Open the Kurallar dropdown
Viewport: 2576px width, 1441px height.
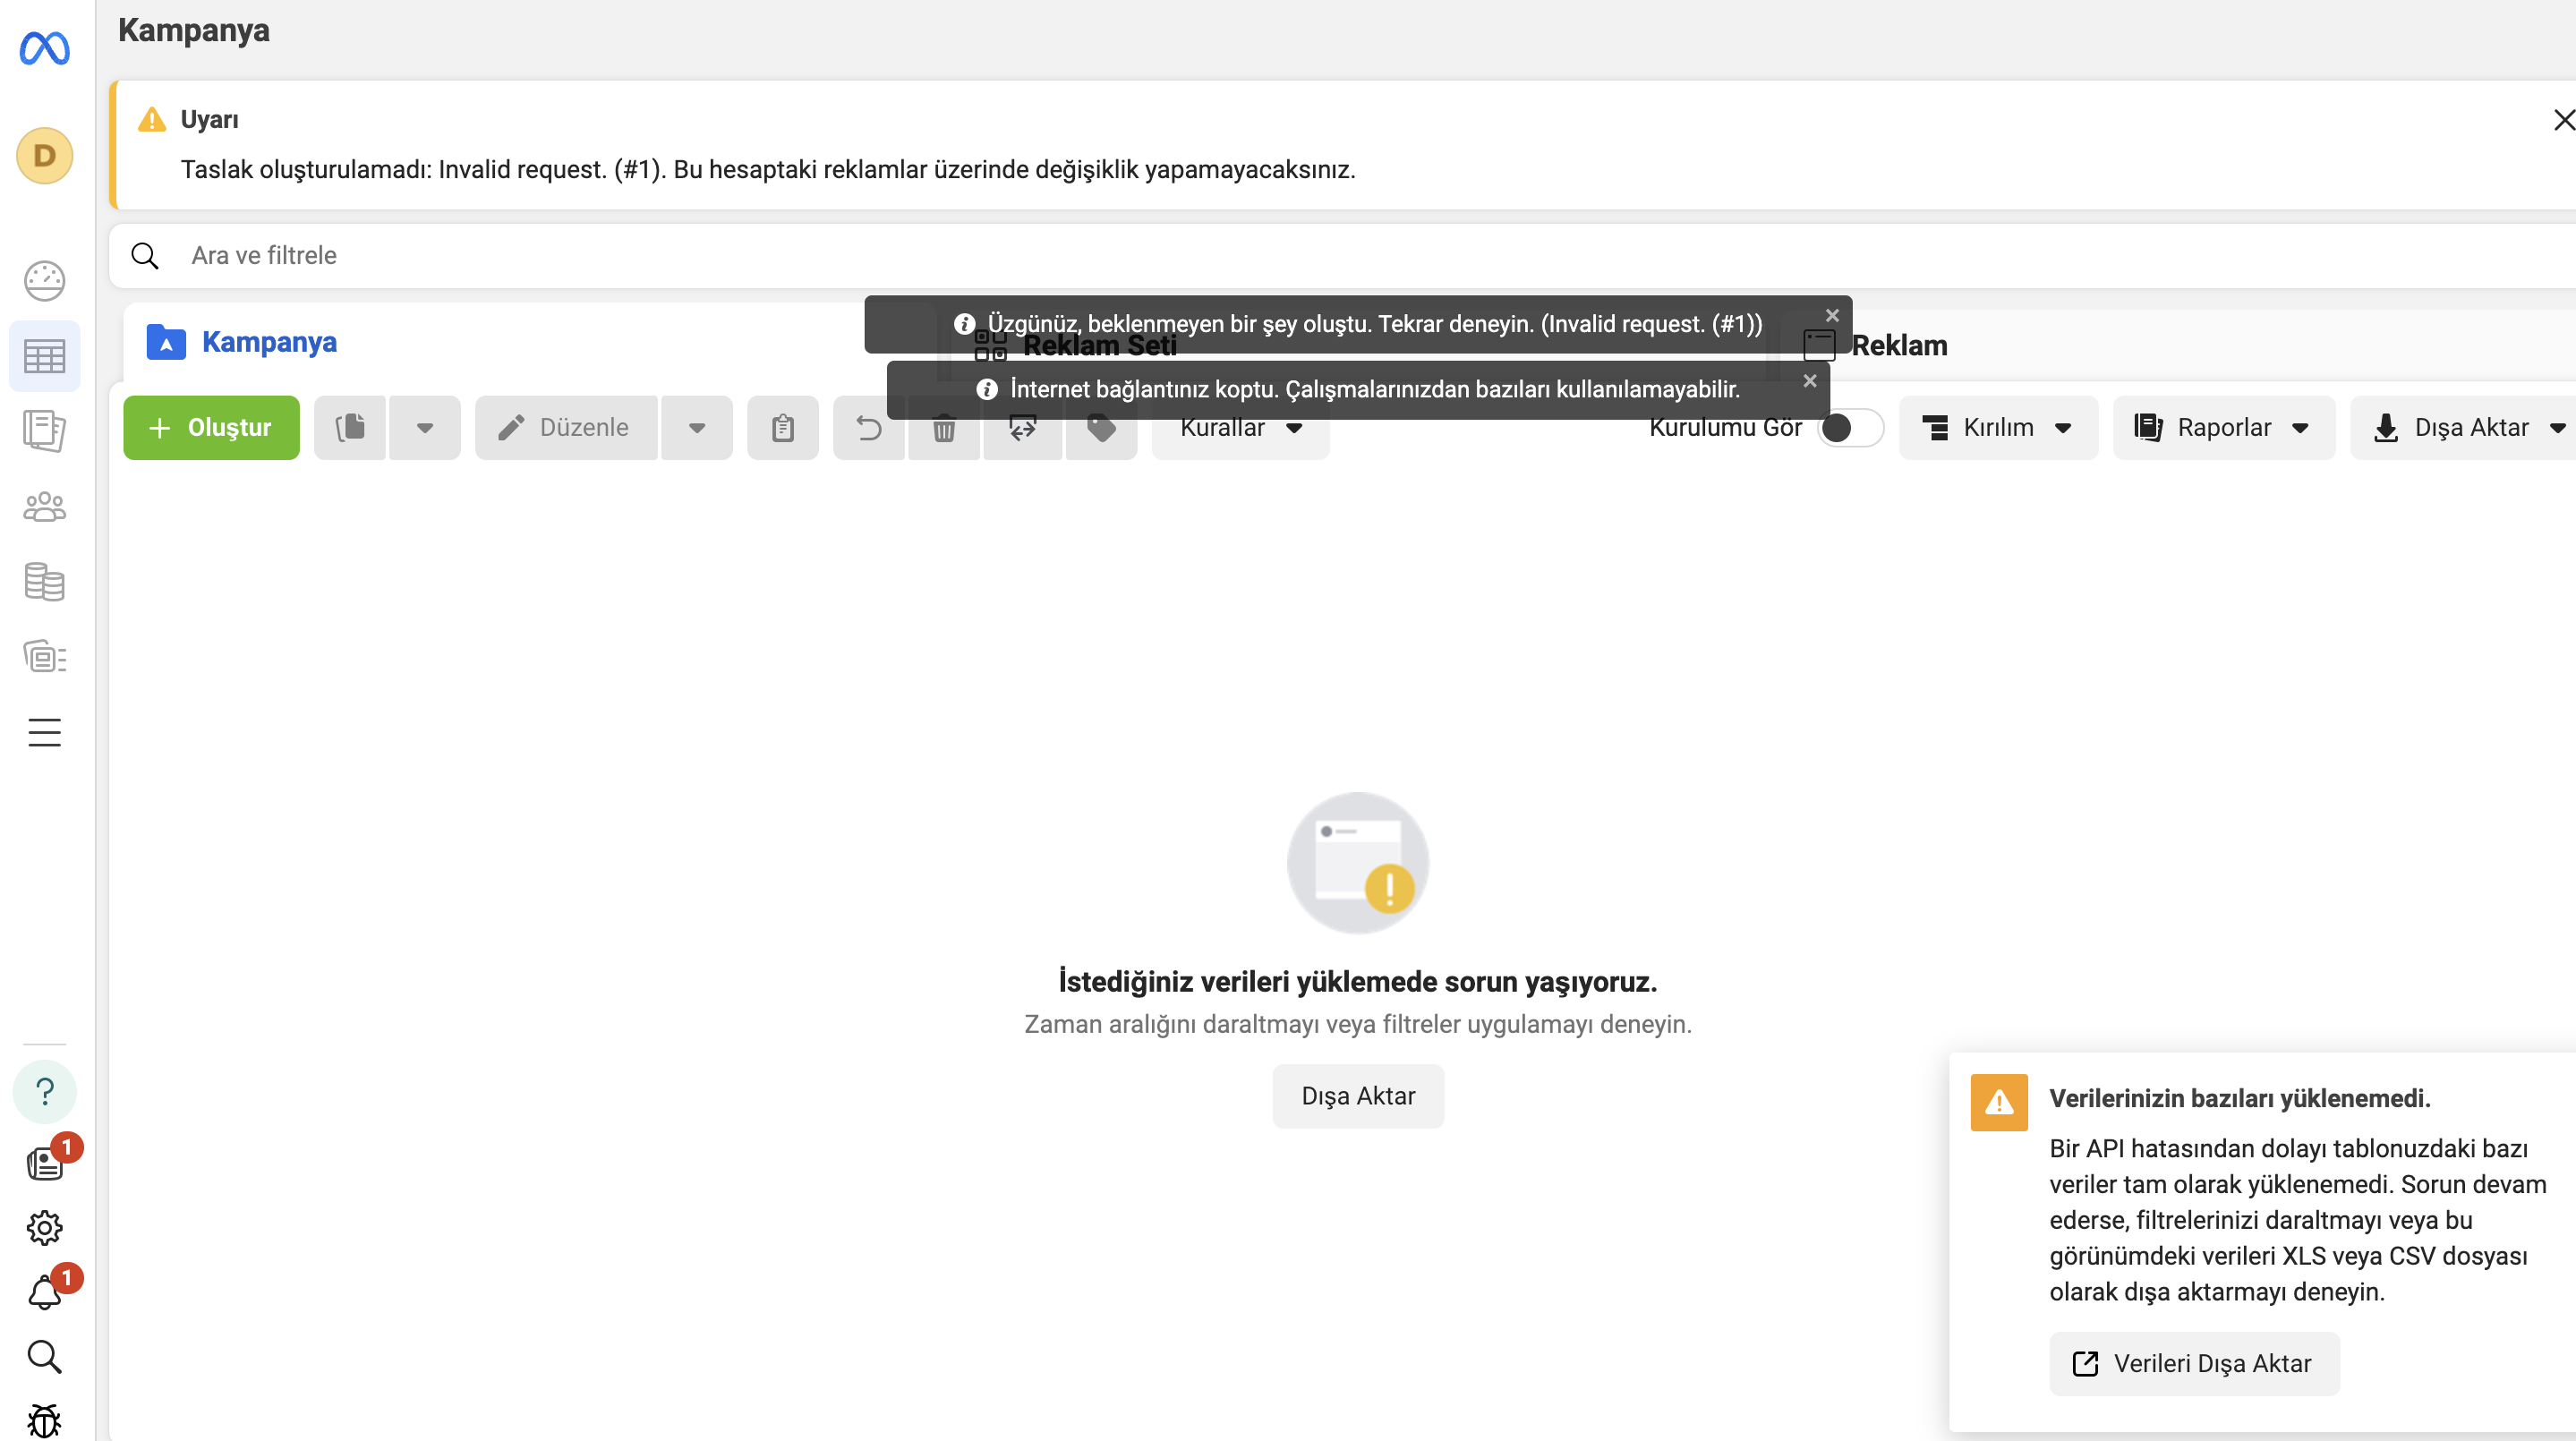[1241, 428]
